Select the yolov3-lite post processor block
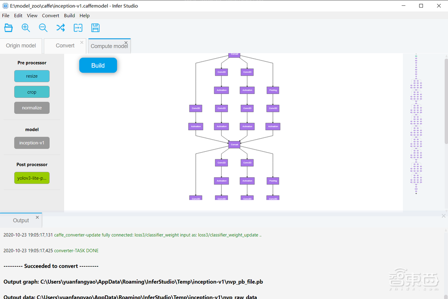Viewport: 448px width, 299px height. [x=32, y=178]
